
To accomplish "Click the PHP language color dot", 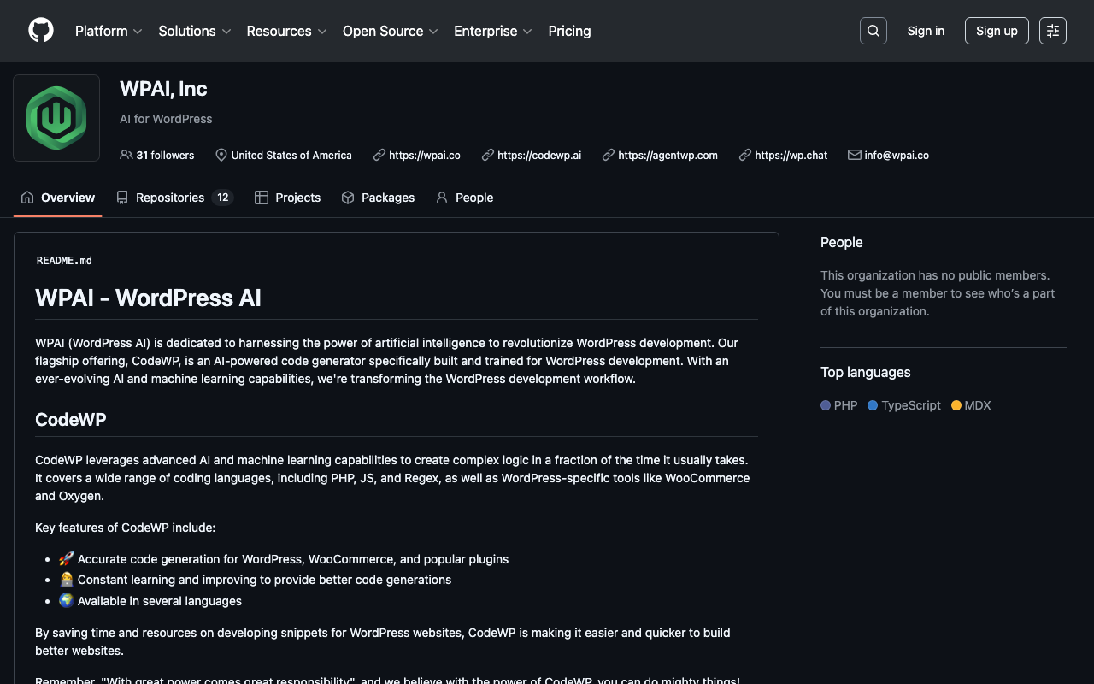I will pyautogui.click(x=826, y=405).
